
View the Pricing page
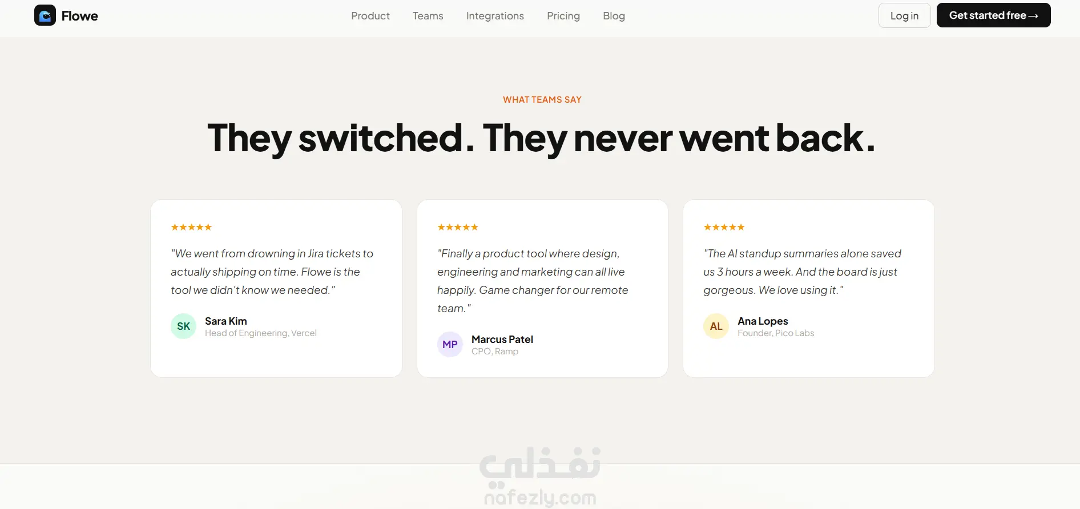pyautogui.click(x=563, y=16)
